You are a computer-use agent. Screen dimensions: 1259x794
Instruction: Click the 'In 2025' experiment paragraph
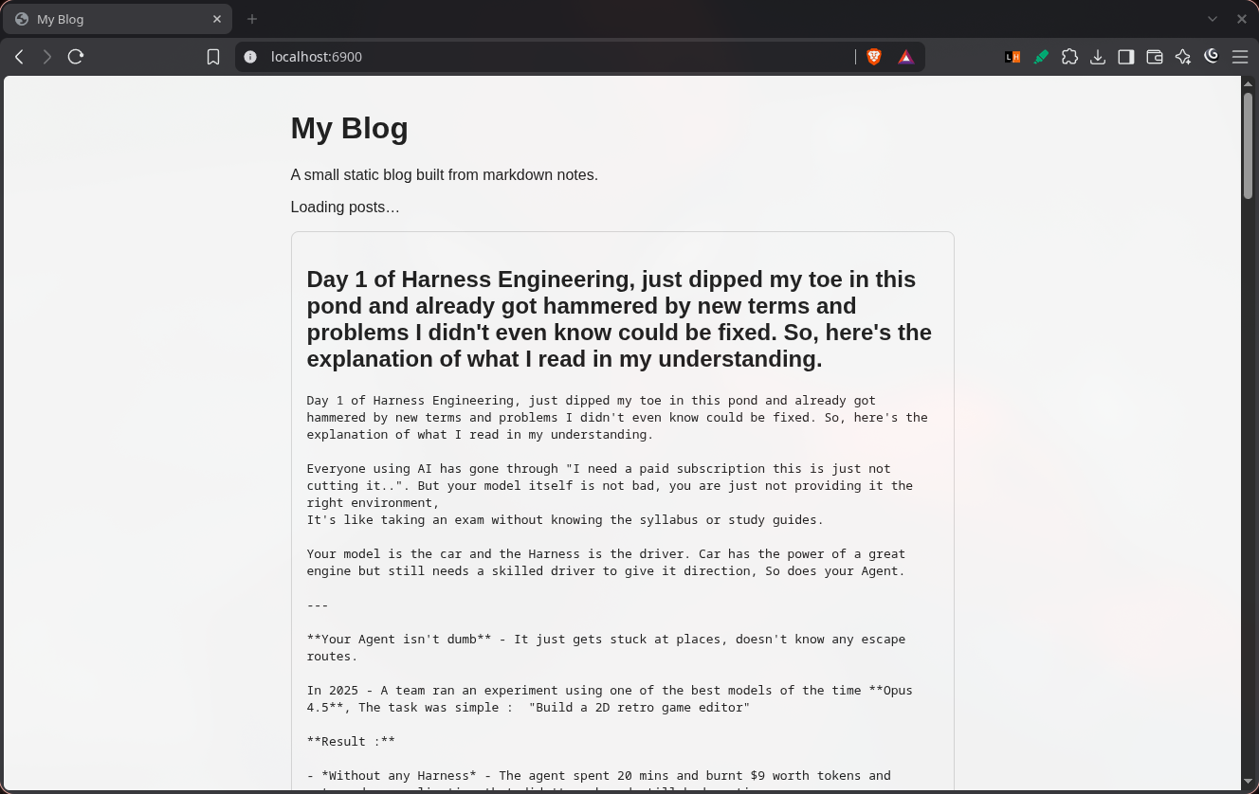pos(610,698)
